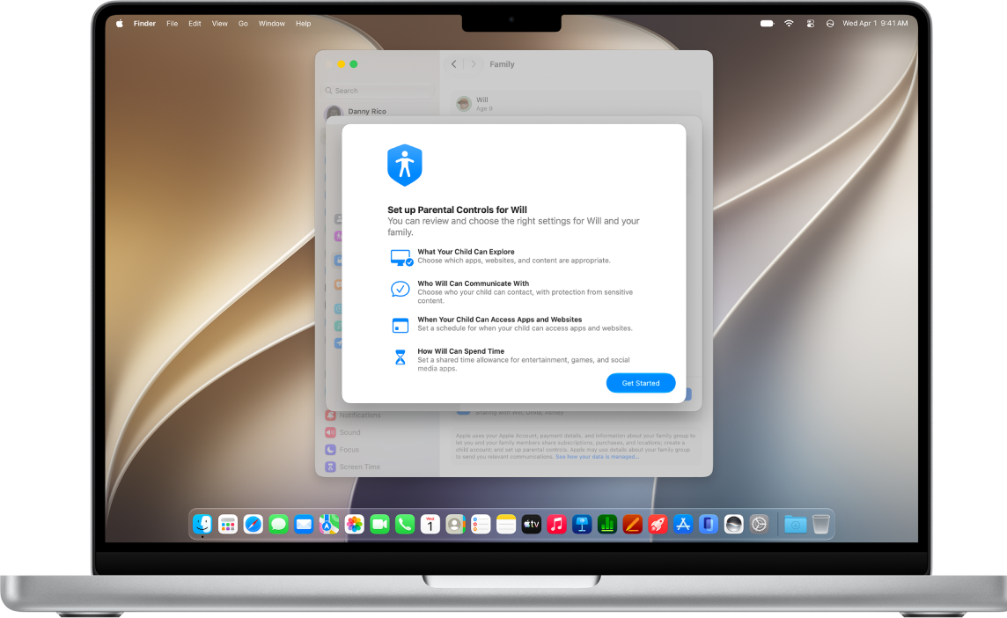Open the Go menu
Screen dimensions: 1007x618
pos(243,24)
